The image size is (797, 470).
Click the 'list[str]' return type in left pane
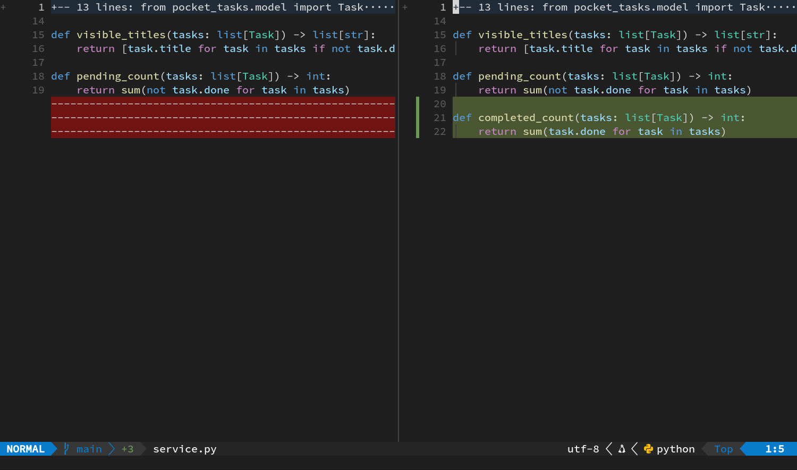pyautogui.click(x=341, y=35)
